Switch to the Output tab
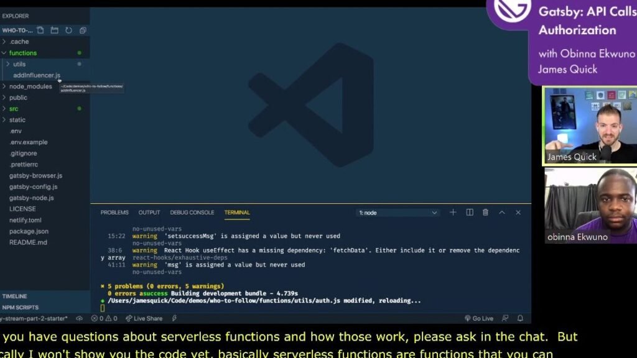The height and width of the screenshot is (358, 637). [x=149, y=213]
